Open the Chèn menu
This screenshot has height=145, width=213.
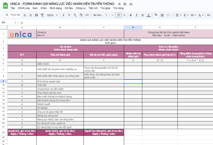[x=44, y=8]
